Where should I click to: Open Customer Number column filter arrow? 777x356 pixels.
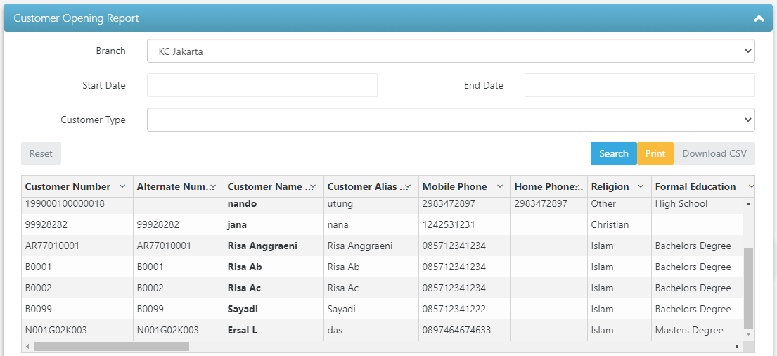(x=122, y=186)
